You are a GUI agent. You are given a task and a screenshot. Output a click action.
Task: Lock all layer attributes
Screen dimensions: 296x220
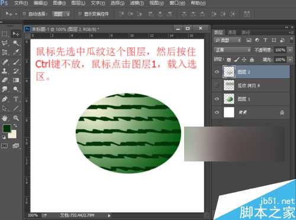click(x=252, y=59)
